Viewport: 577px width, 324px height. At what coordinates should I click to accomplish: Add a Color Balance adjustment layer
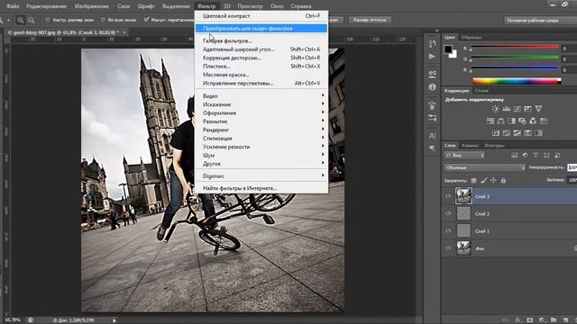(x=501, y=121)
